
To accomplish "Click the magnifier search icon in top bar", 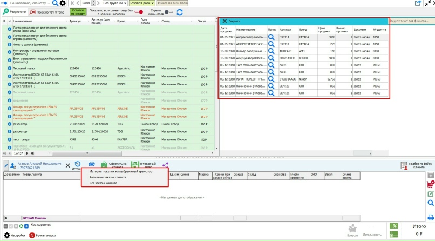I will tap(55, 3).
